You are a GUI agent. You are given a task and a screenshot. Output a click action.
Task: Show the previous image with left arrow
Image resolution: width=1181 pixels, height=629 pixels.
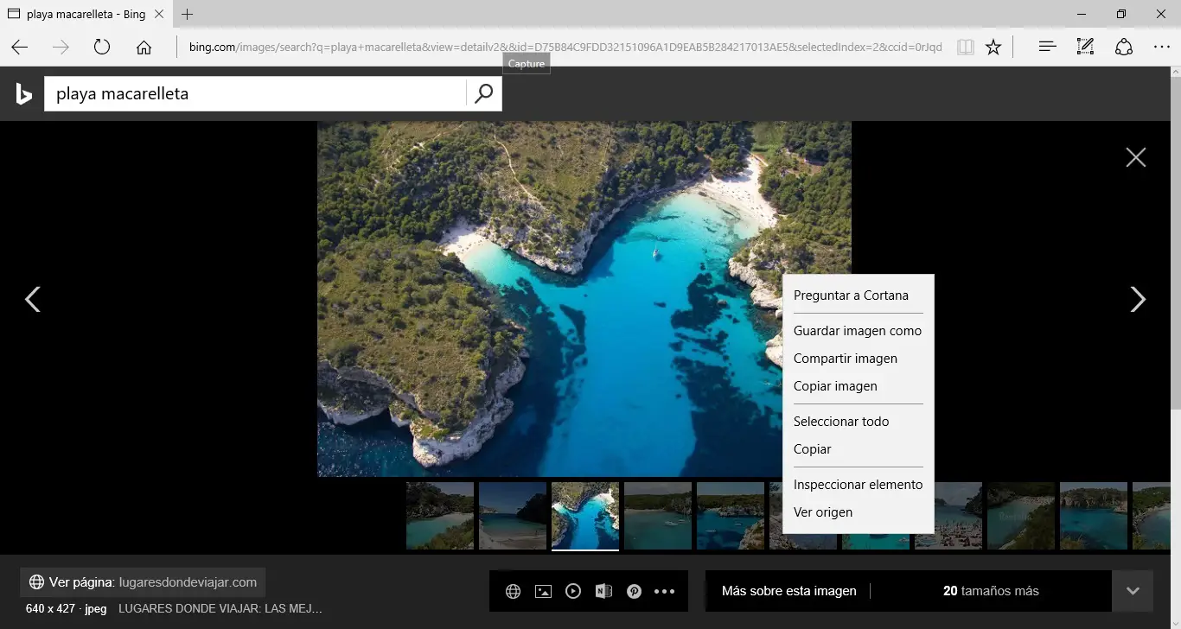click(33, 299)
